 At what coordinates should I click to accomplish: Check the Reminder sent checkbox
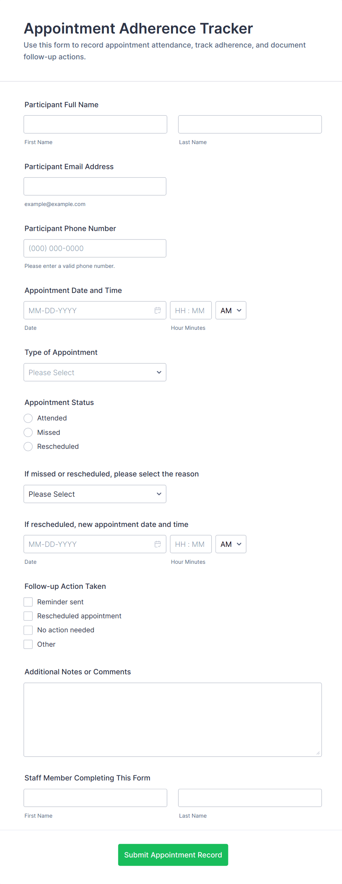click(28, 602)
